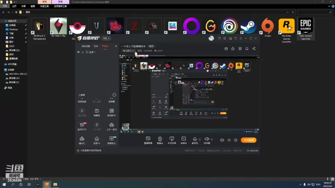Click the record video icon beside start button
The image size is (335, 188).
(222, 140)
